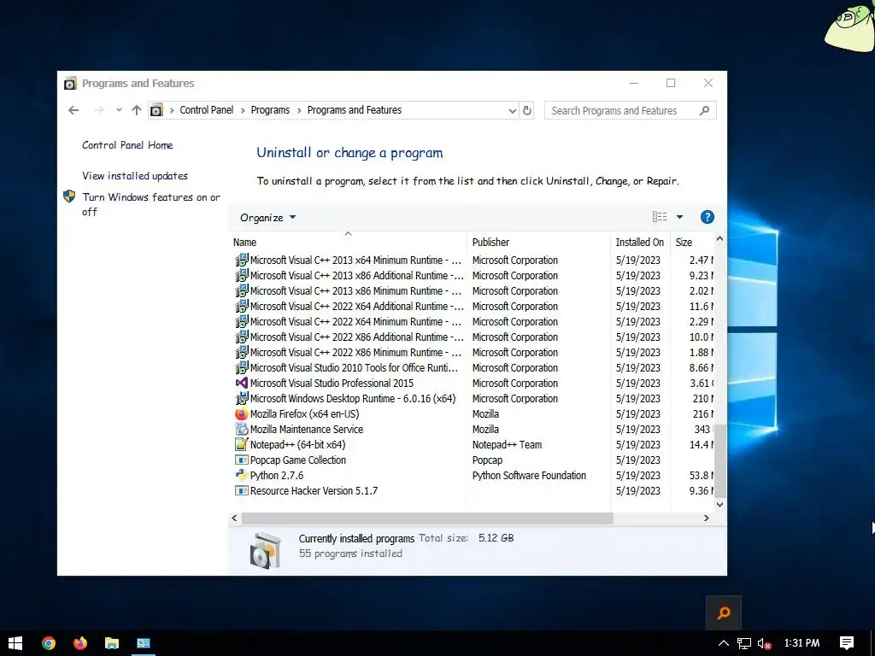This screenshot has width=875, height=656.
Task: Click the Control Panel taskbar button
Action: (x=144, y=643)
